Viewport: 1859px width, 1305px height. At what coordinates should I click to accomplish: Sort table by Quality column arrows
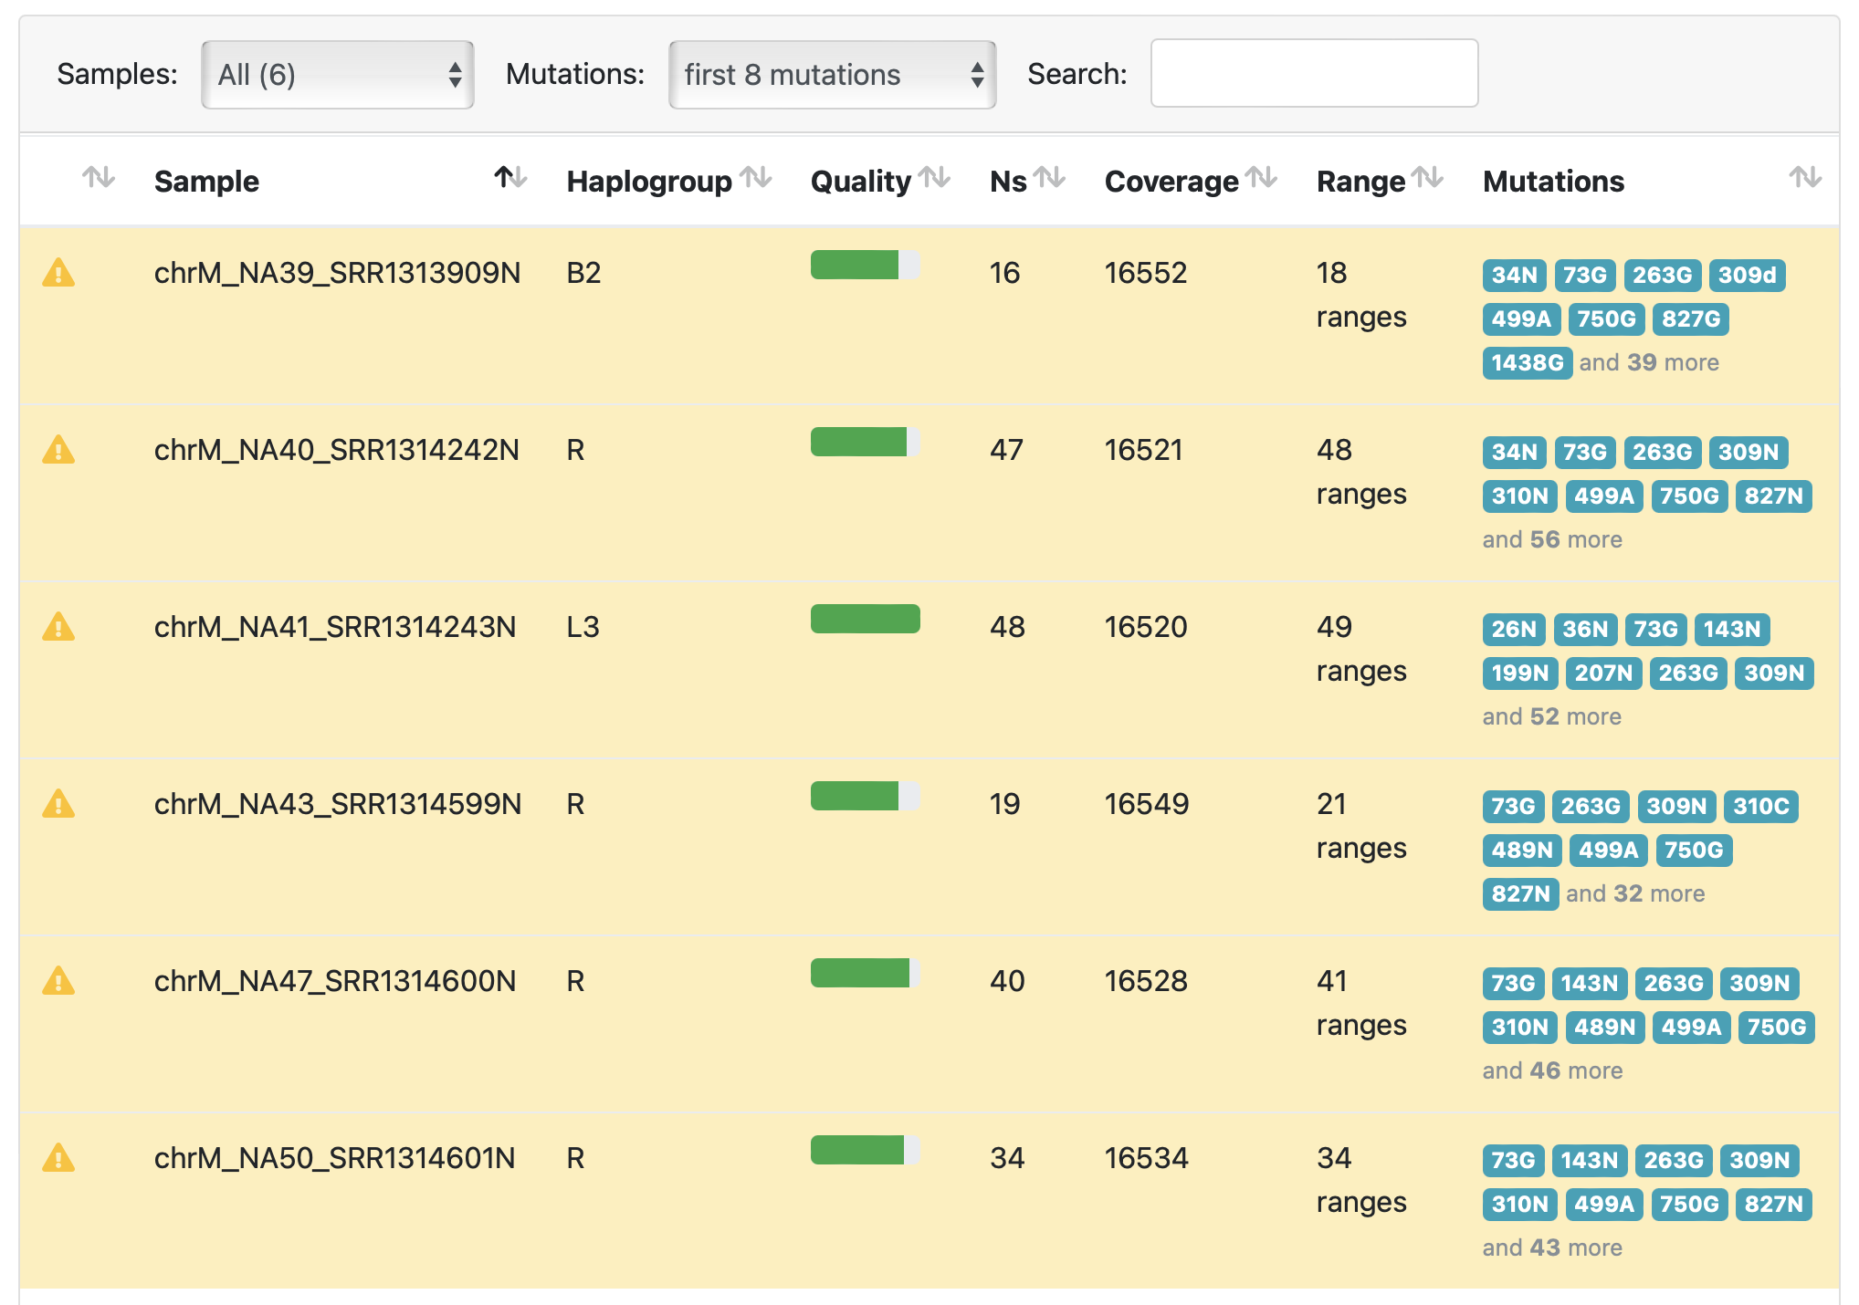coord(934,177)
